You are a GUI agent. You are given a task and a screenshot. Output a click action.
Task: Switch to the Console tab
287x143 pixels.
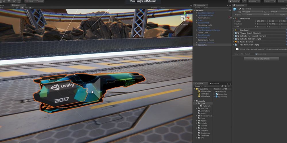click(x=216, y=84)
